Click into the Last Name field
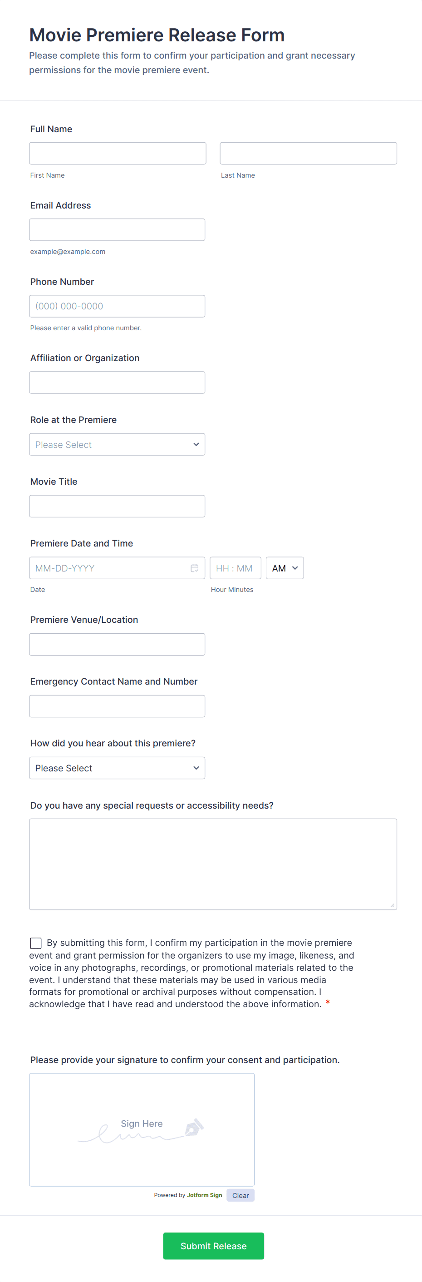The image size is (422, 1282). pos(308,153)
